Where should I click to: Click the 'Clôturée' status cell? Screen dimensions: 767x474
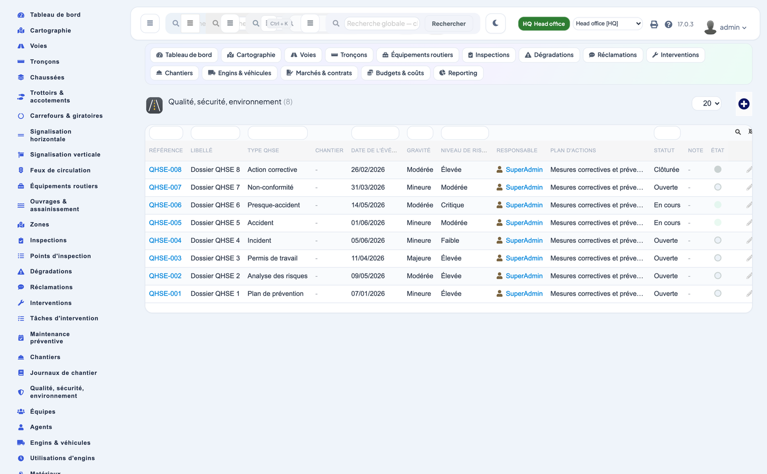tap(667, 170)
